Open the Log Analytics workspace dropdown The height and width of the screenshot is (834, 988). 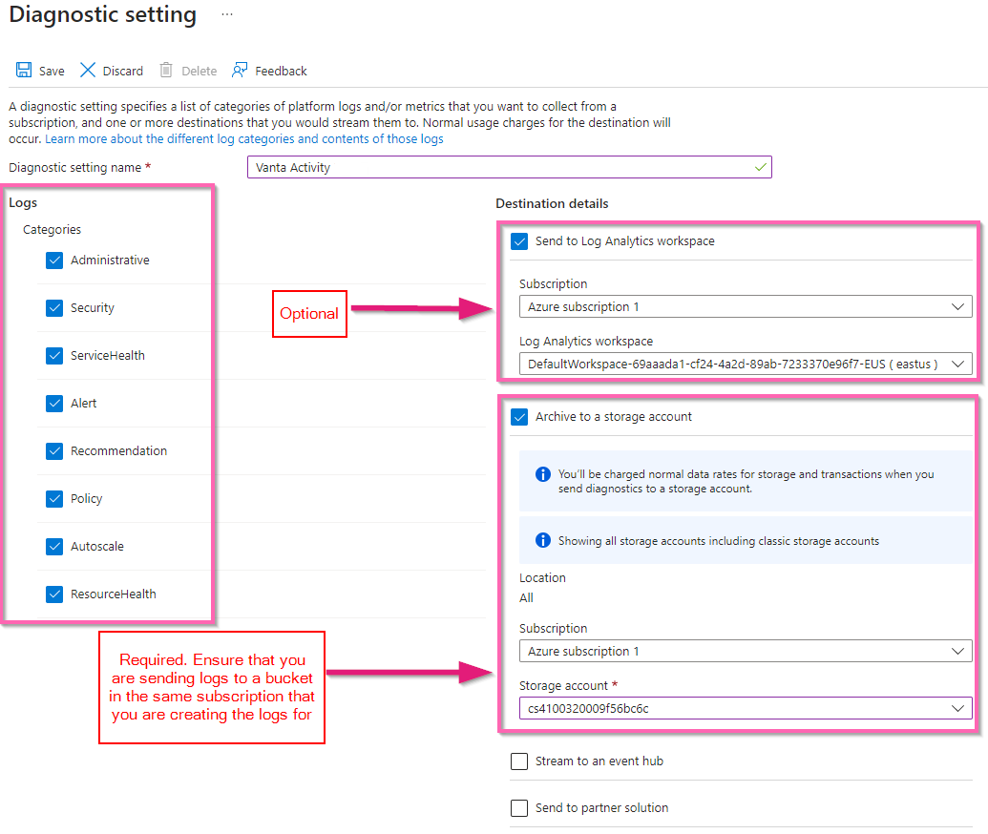(x=746, y=365)
